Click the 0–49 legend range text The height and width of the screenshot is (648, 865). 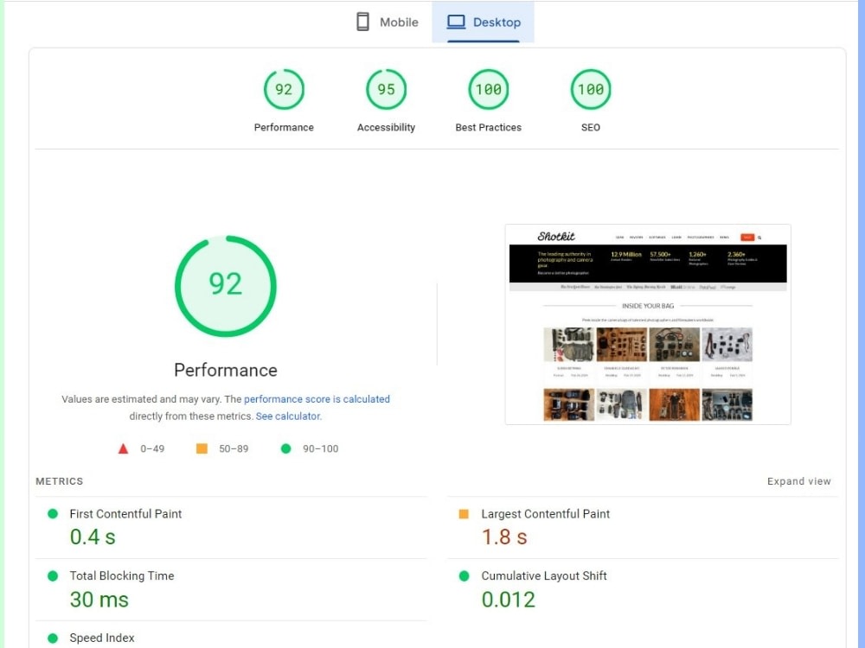coord(152,448)
